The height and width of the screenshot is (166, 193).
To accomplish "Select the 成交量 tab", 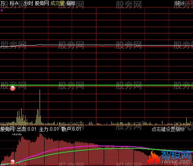I will [x=58, y=3].
